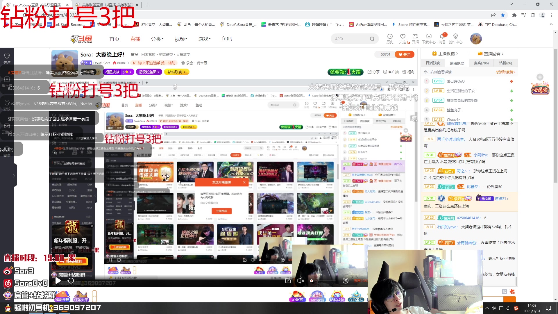The height and width of the screenshot is (314, 558).
Task: Click the plus circle above 心愿官 badge
Action: (x=540, y=77)
